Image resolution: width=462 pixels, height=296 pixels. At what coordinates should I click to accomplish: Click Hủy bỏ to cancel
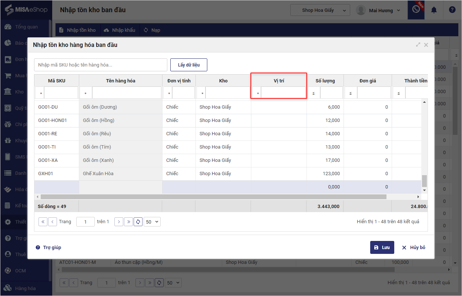(414, 248)
